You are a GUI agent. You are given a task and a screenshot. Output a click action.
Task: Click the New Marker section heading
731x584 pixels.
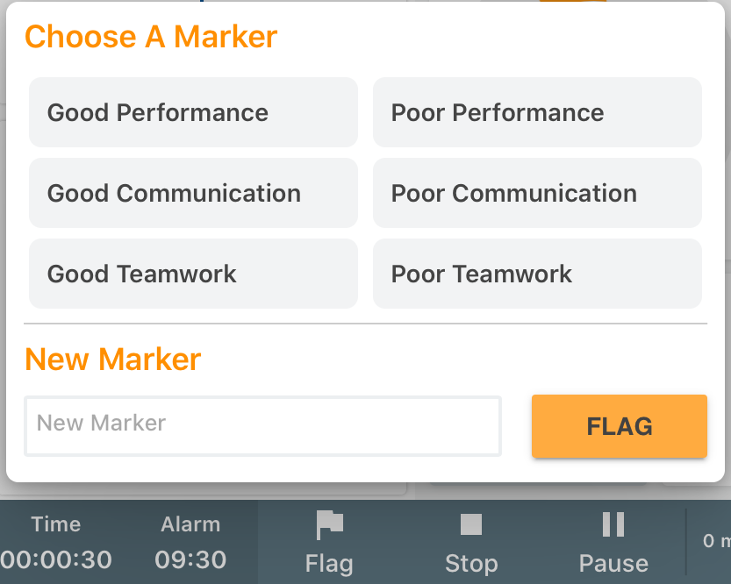tap(112, 360)
